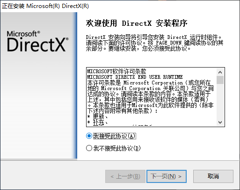Click inside the license agreement text box
This screenshot has height=190, width=240.
coord(152,97)
